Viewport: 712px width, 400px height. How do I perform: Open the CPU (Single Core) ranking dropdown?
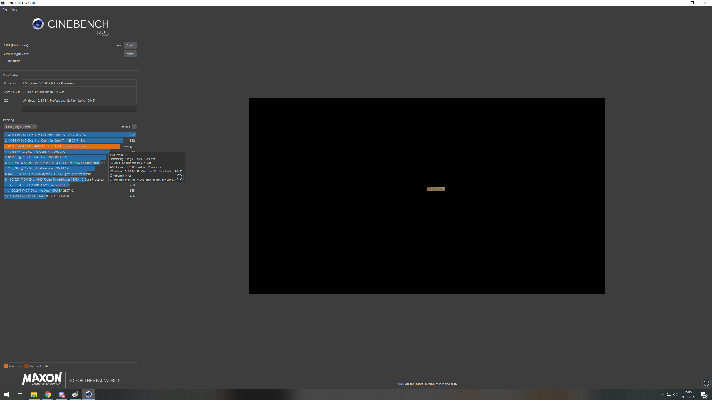pos(20,127)
